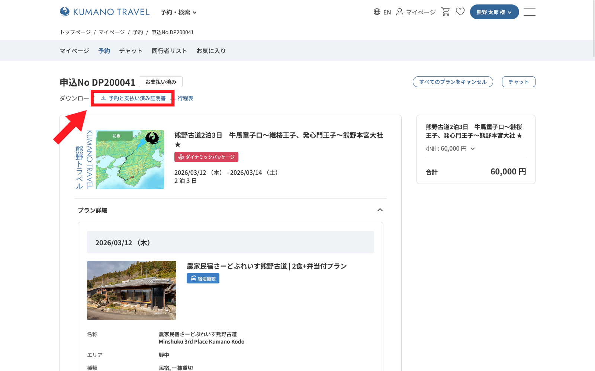Viewport: 595px width, 371px height.
Task: Download the 行程表 itinerary
Action: pyautogui.click(x=185, y=98)
